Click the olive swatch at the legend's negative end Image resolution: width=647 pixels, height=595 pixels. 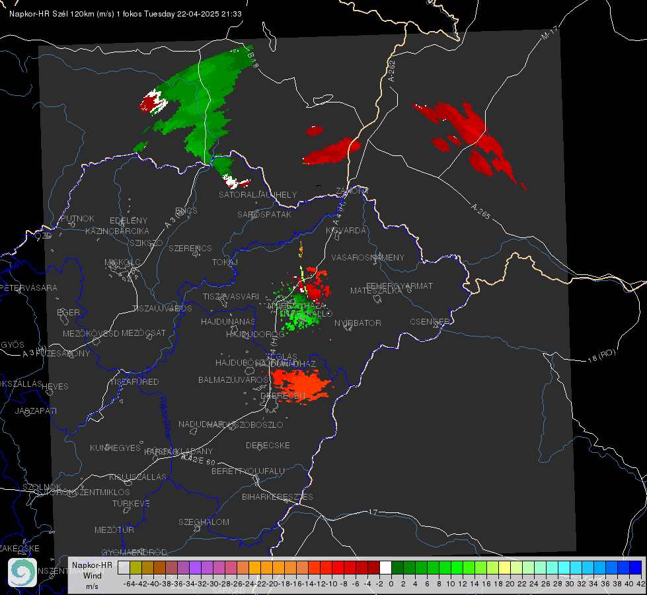(x=135, y=567)
